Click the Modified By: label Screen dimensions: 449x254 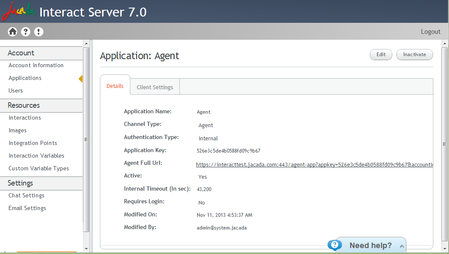(x=140, y=227)
